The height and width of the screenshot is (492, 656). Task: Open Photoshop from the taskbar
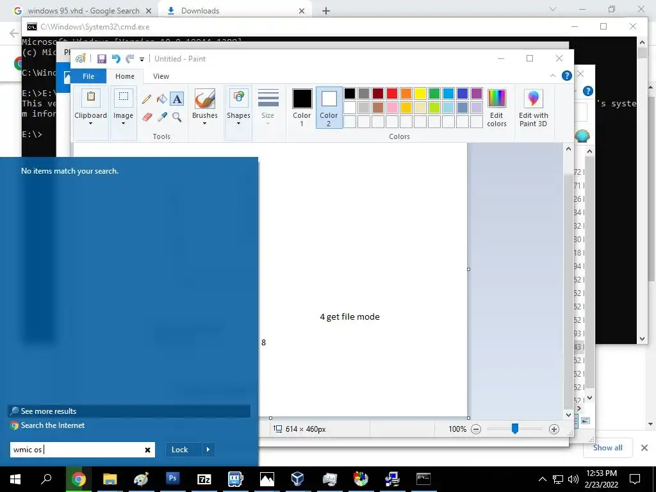point(172,479)
